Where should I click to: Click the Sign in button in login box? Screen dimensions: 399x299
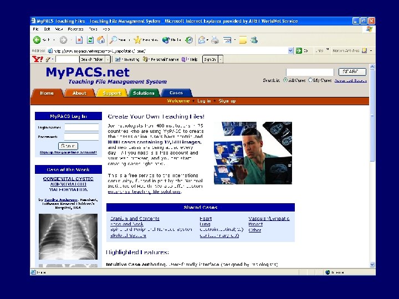[x=68, y=146]
